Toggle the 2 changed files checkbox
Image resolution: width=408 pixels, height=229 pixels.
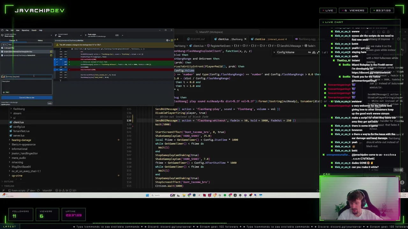pos(2,48)
